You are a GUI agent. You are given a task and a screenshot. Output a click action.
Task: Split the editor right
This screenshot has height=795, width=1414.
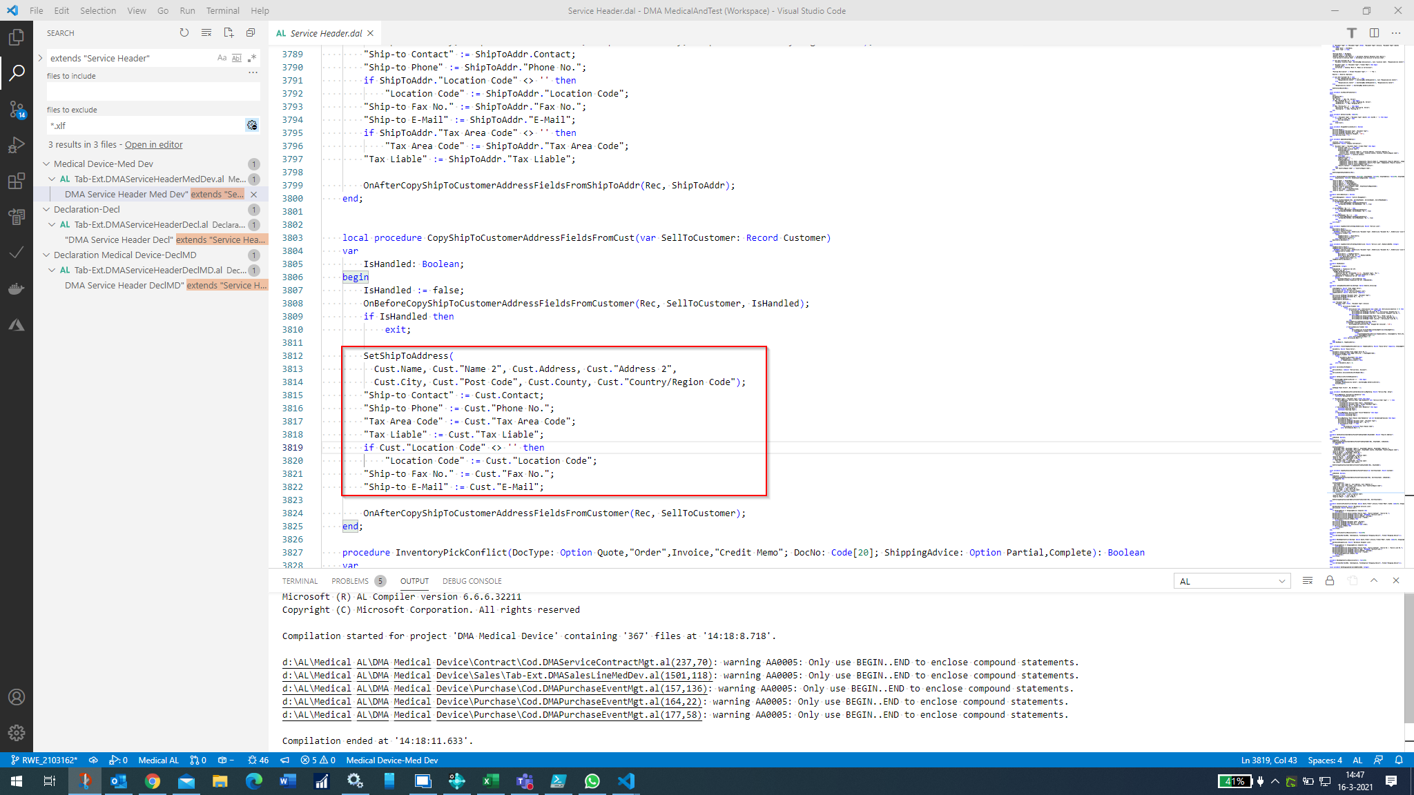click(1374, 32)
